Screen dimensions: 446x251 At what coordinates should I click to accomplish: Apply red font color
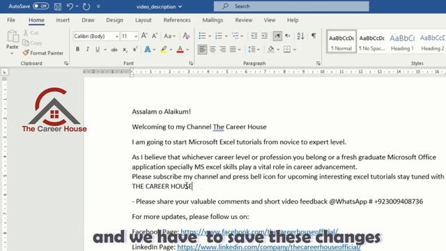tap(180, 50)
